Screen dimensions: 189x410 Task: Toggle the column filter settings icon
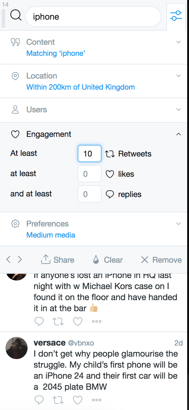coord(176,16)
